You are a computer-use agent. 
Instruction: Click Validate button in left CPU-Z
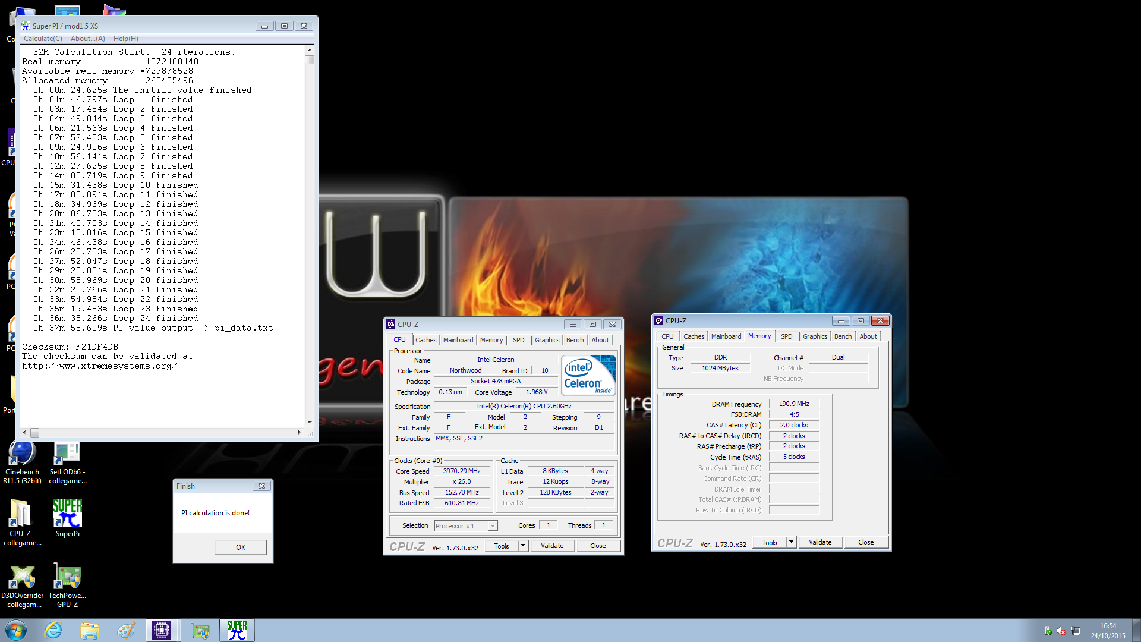pos(552,546)
